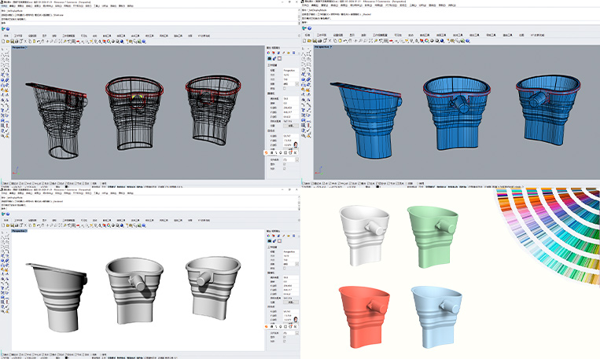The height and width of the screenshot is (359, 600).
Task: Toggle wallpaper show checkbox in white rendered panel
Action: coord(285,337)
